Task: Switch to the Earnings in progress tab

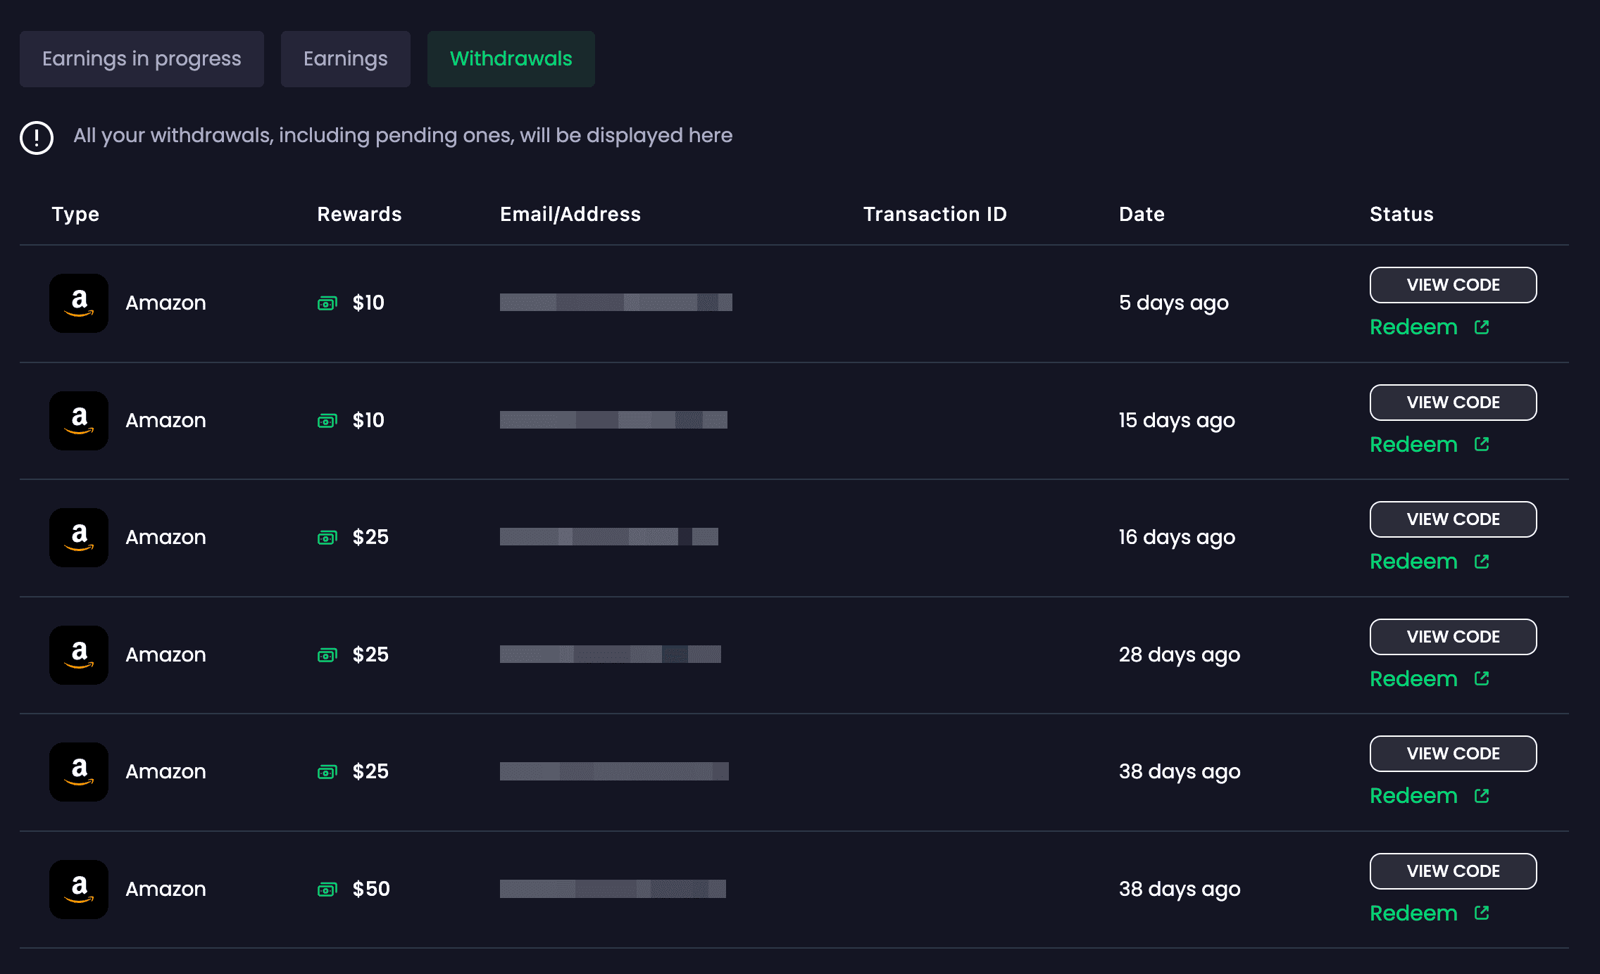Action: click(142, 59)
